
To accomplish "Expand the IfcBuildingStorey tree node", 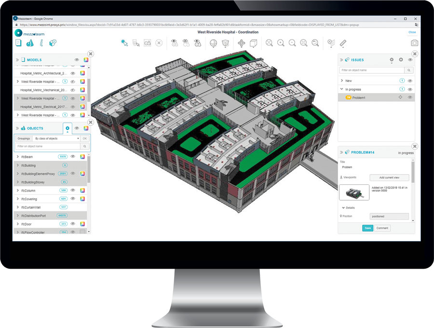I will [18, 182].
